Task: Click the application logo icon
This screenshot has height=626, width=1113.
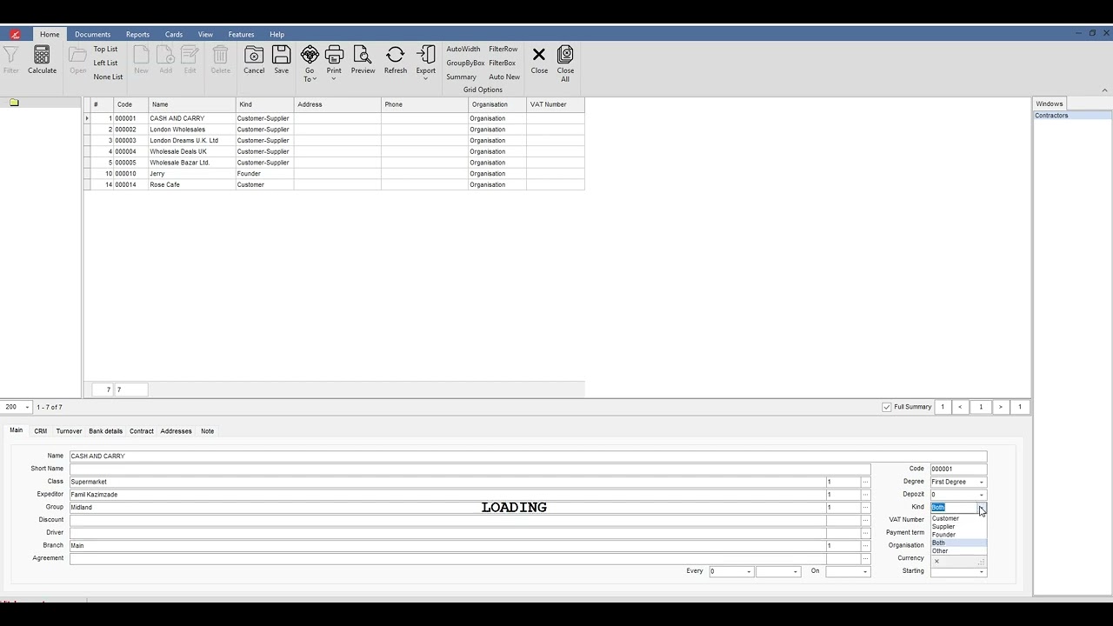Action: (x=15, y=35)
